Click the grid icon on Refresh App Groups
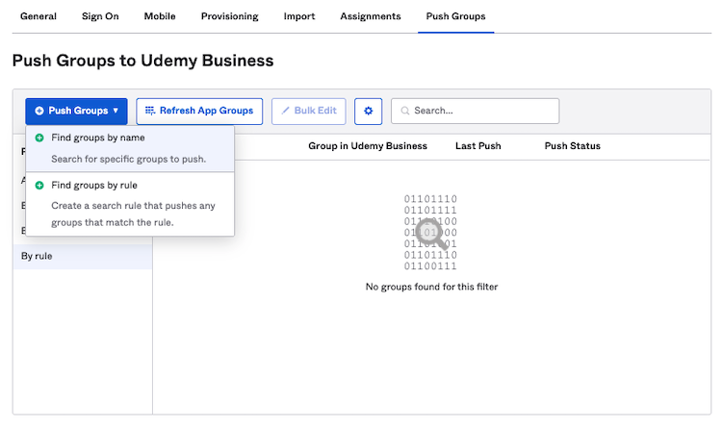Image resolution: width=722 pixels, height=429 pixels. tap(149, 111)
